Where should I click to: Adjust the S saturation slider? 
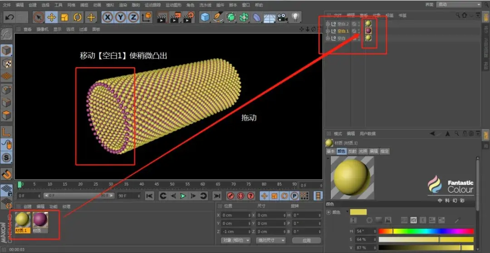coord(426,239)
